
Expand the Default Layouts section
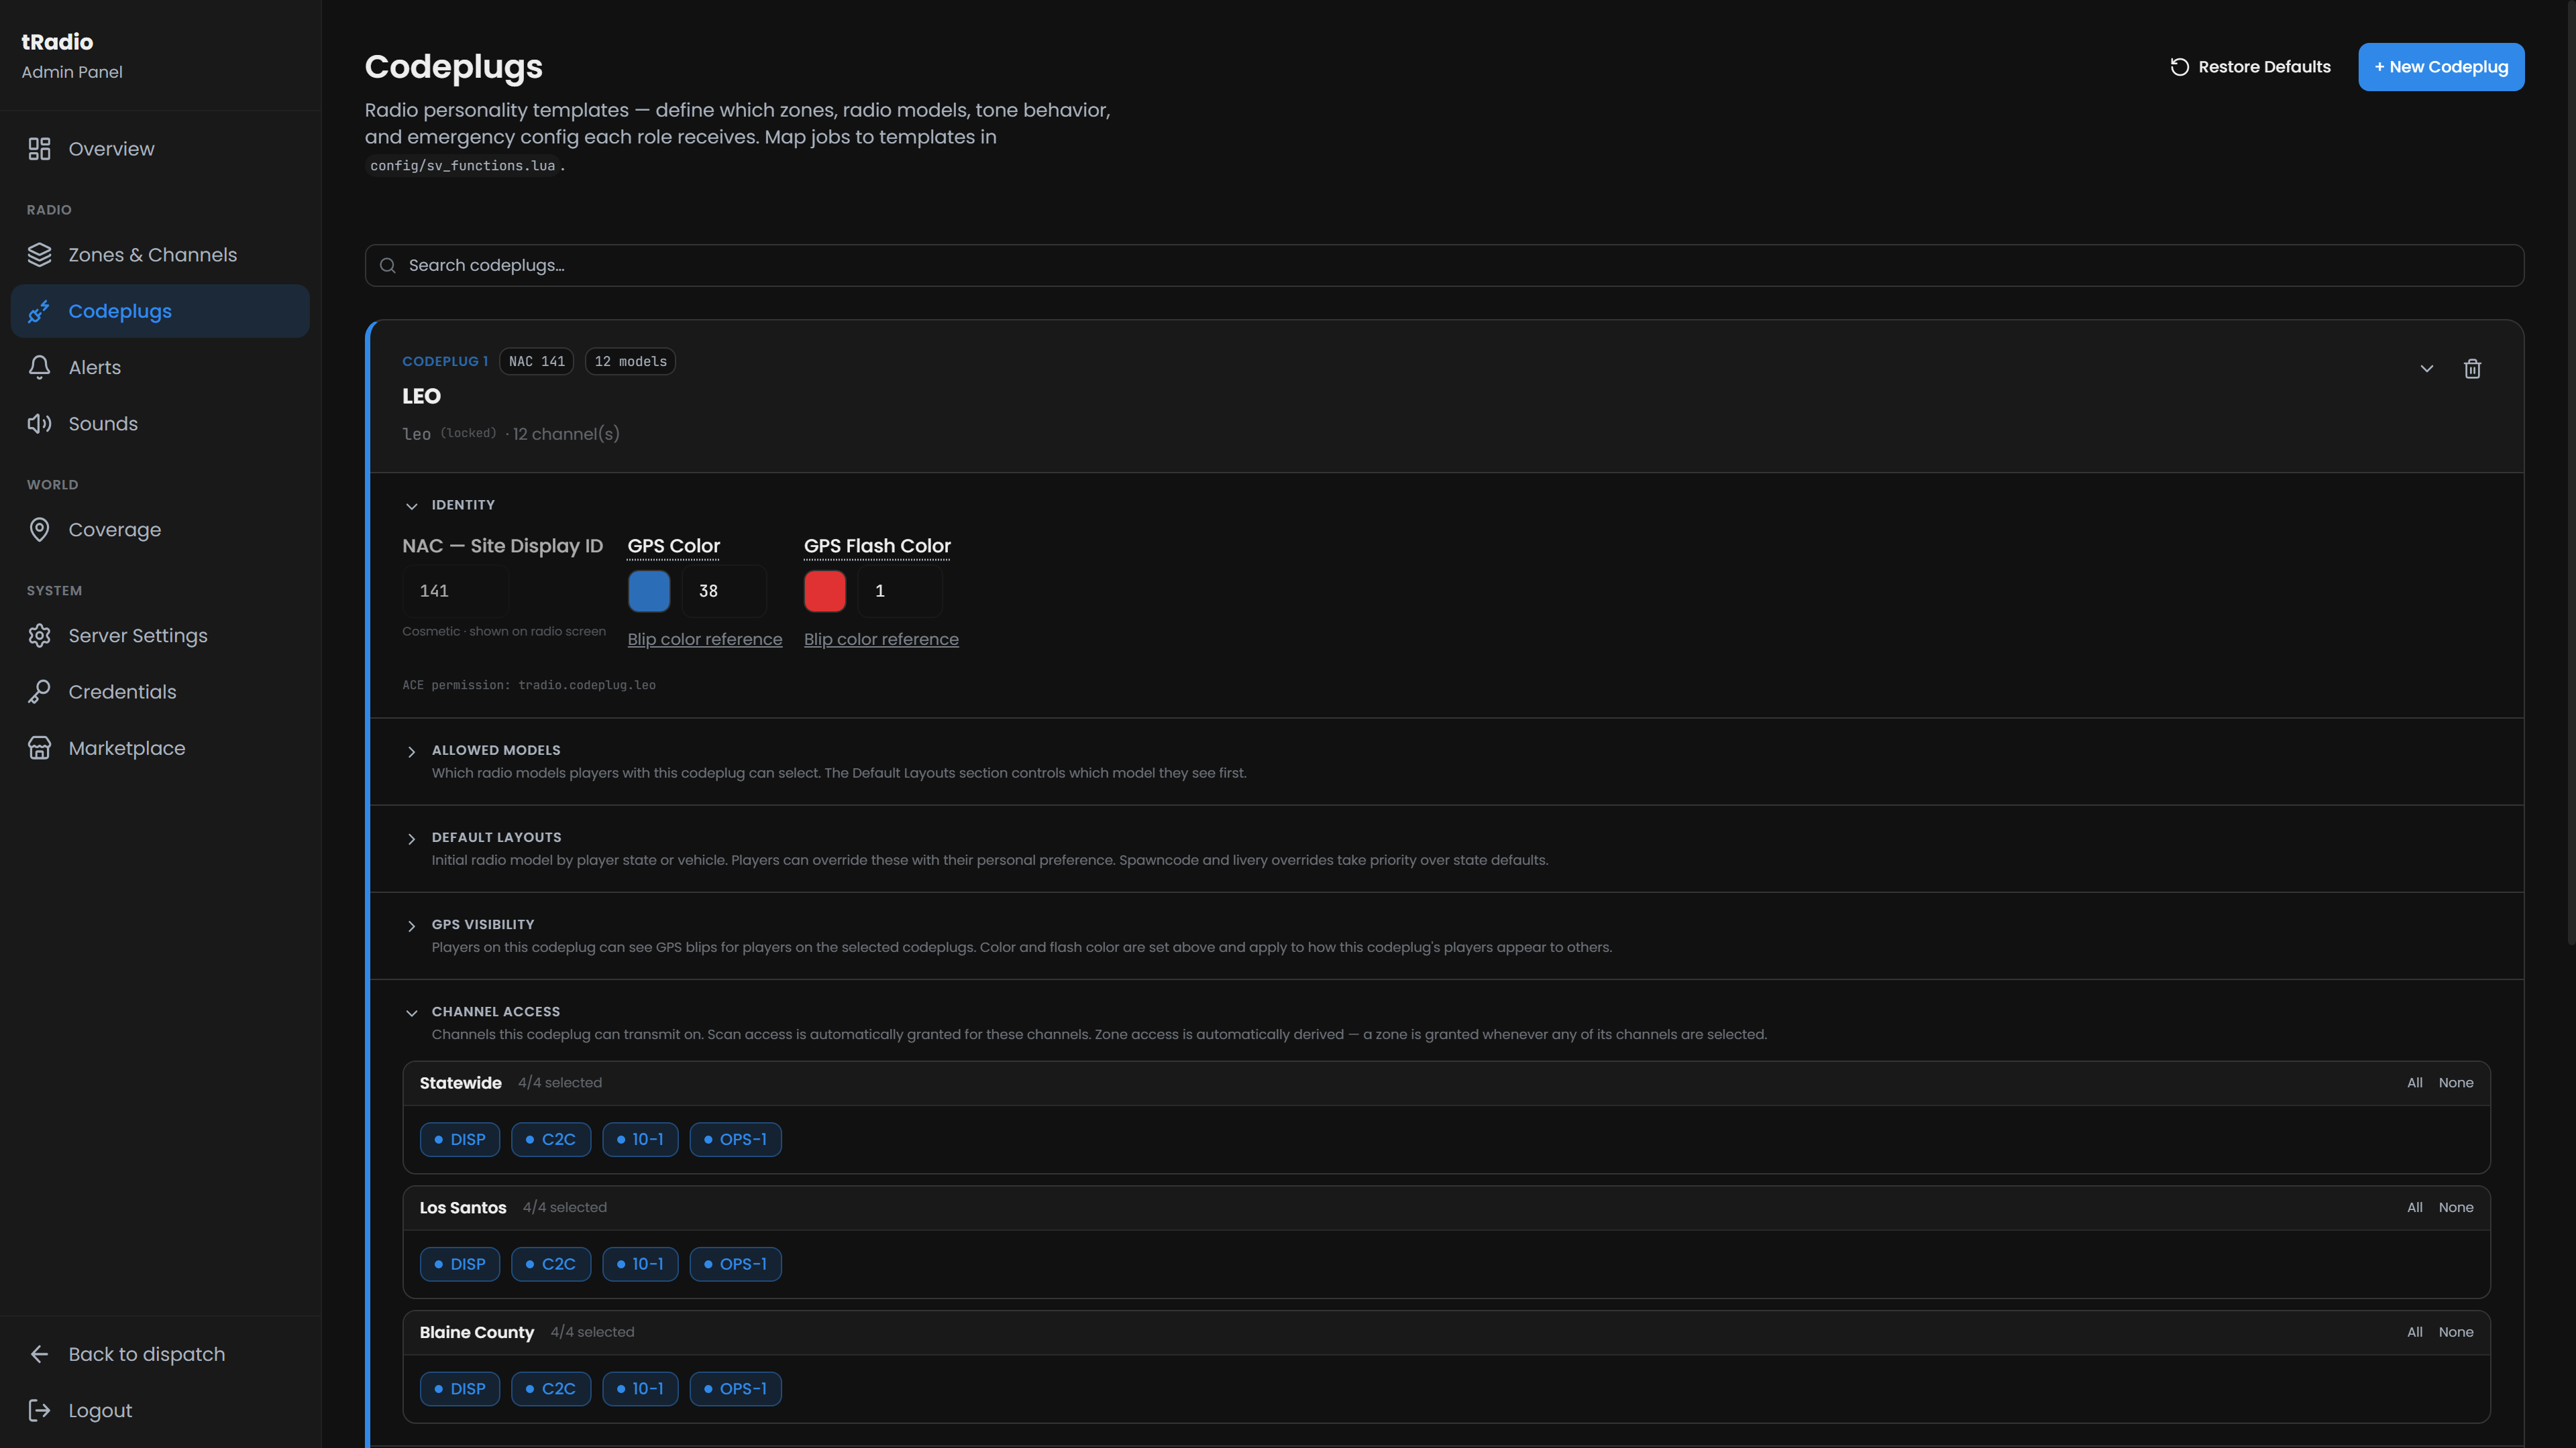click(x=411, y=839)
